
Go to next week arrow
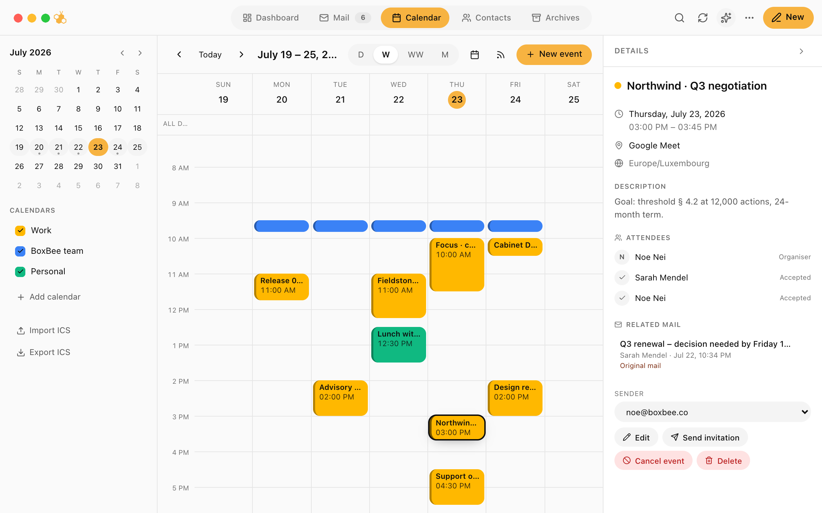point(241,55)
